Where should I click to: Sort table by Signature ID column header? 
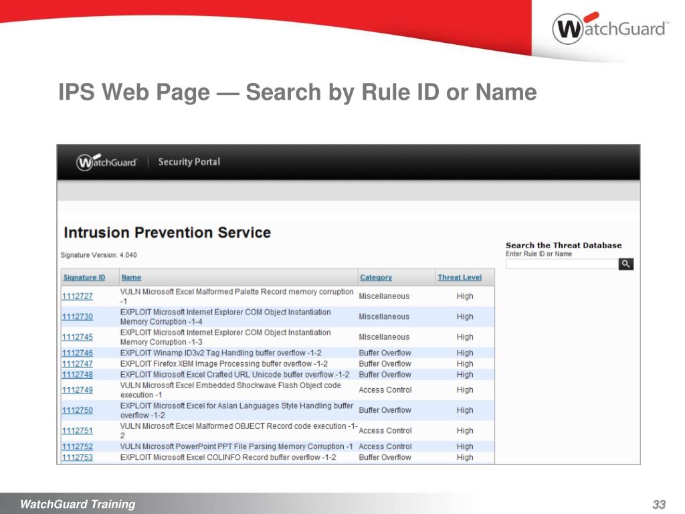point(84,278)
